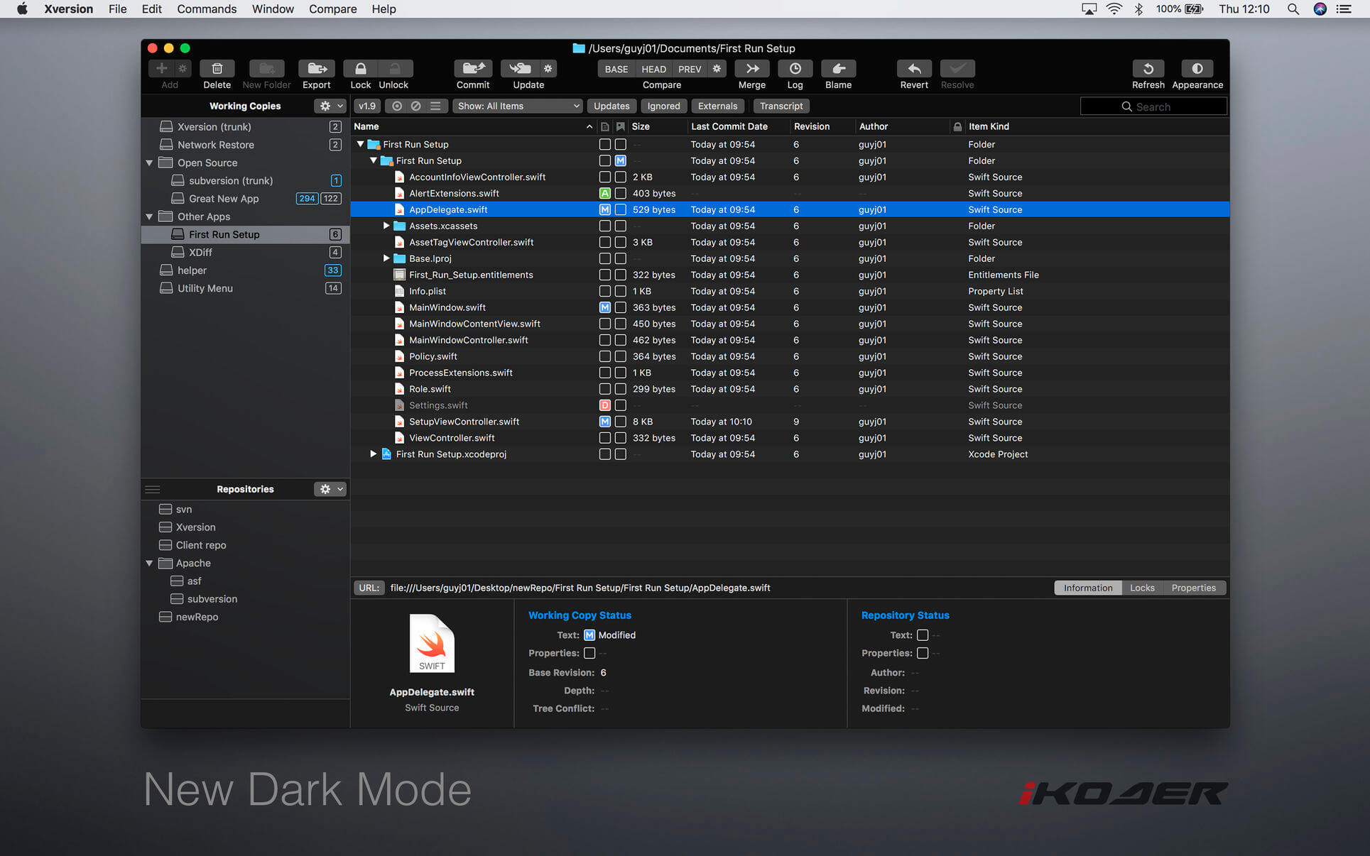Toggle the Working Copy Properties checkbox
The image size is (1370, 856).
coord(589,653)
